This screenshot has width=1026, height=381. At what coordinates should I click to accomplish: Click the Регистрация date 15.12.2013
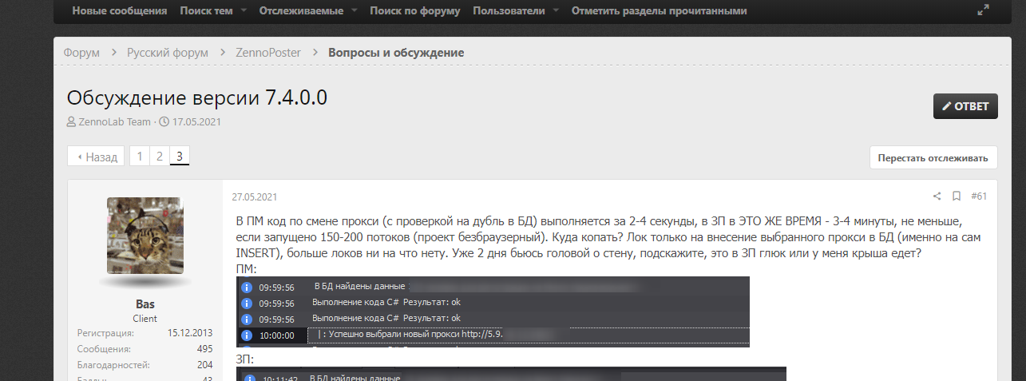point(190,333)
